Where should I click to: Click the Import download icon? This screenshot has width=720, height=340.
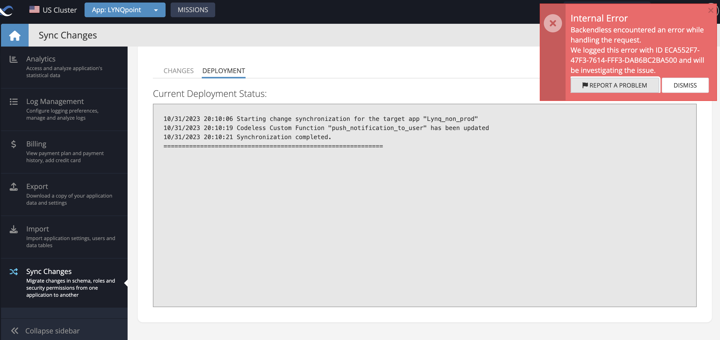[x=13, y=229]
